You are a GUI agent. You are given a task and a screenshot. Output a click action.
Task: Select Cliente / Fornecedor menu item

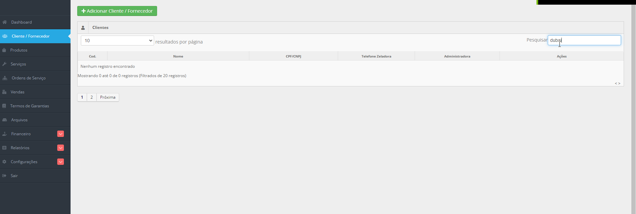(x=35, y=36)
